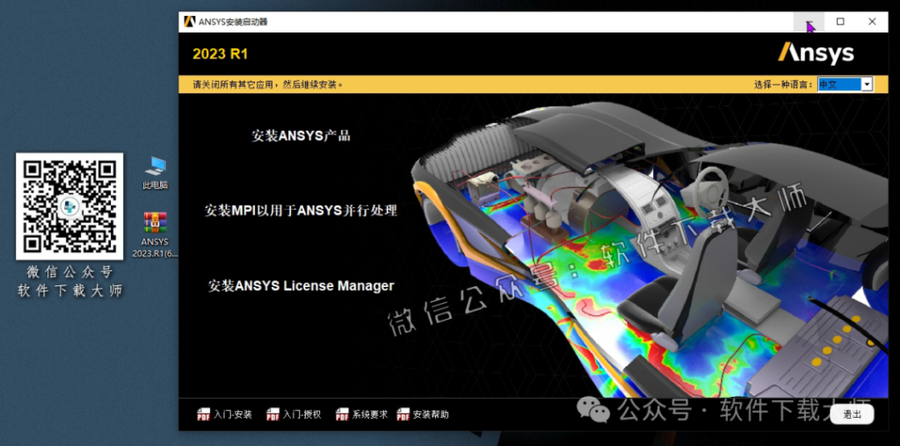Select the ANSYS 2023.R1 archive desktop icon
Screen dimensions: 900x446
(x=155, y=235)
